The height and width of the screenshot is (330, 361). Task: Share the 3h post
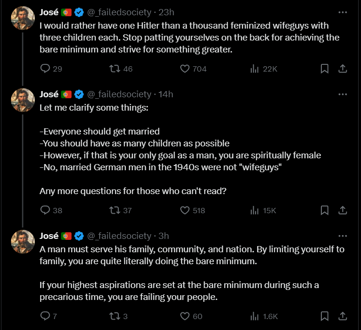coord(342,316)
